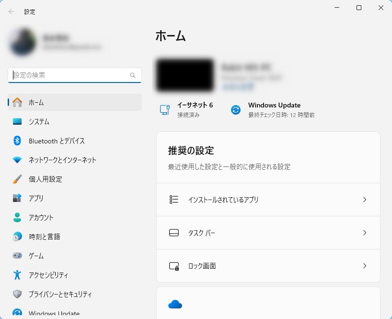Expand インストールされているアプリ with its chevron
Image resolution: width=392 pixels, height=319 pixels.
click(365, 200)
